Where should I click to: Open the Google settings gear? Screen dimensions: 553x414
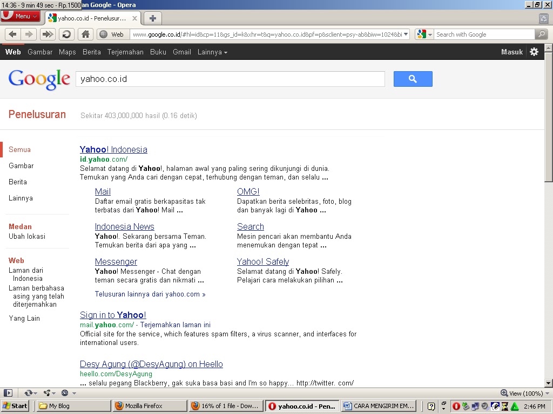[534, 52]
